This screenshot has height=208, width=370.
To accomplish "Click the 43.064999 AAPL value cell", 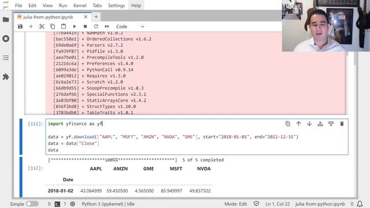I will [91, 191].
